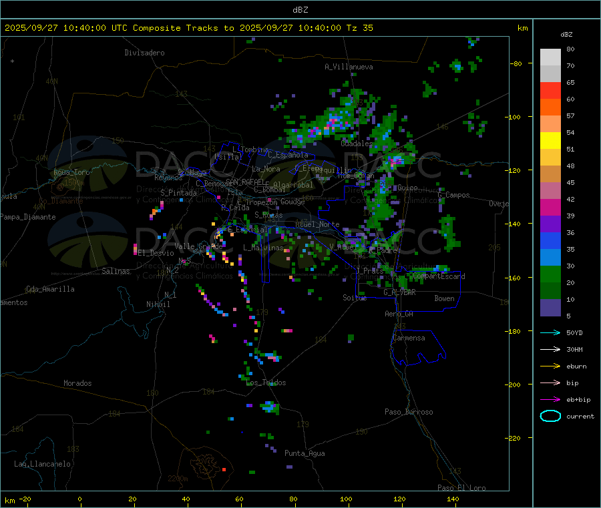
Task: Select the brown 45-48 dBZ swatch
Action: point(550,174)
